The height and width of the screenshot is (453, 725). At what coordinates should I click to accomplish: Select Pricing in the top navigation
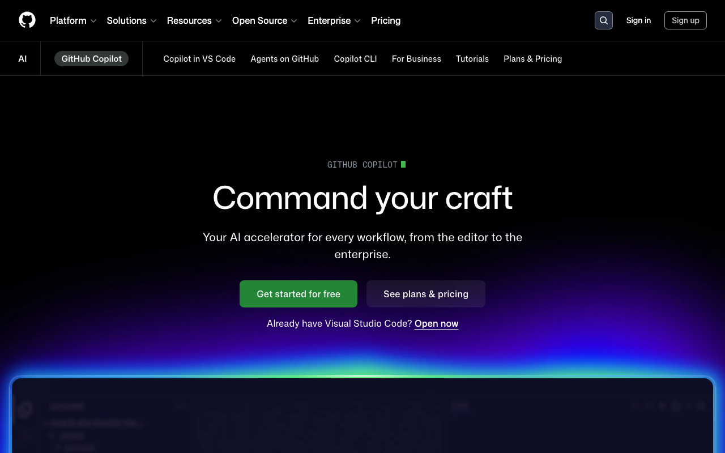[386, 20]
